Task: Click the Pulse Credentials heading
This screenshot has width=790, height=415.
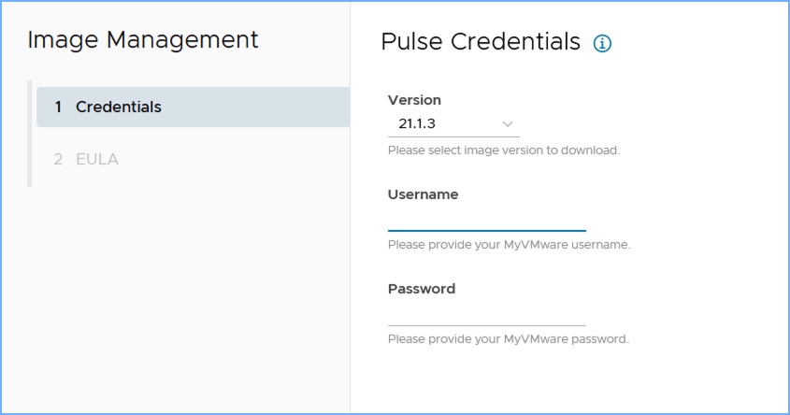Action: [481, 42]
